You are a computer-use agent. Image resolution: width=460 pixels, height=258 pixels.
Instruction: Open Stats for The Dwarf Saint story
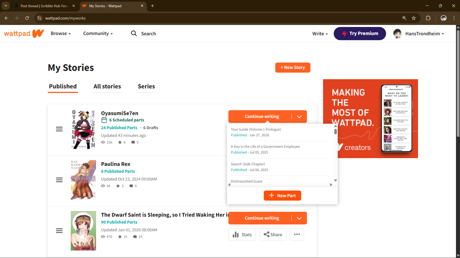[x=242, y=234]
